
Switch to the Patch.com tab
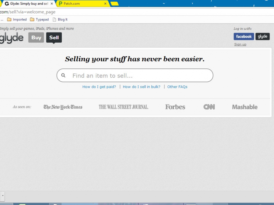coord(82,4)
